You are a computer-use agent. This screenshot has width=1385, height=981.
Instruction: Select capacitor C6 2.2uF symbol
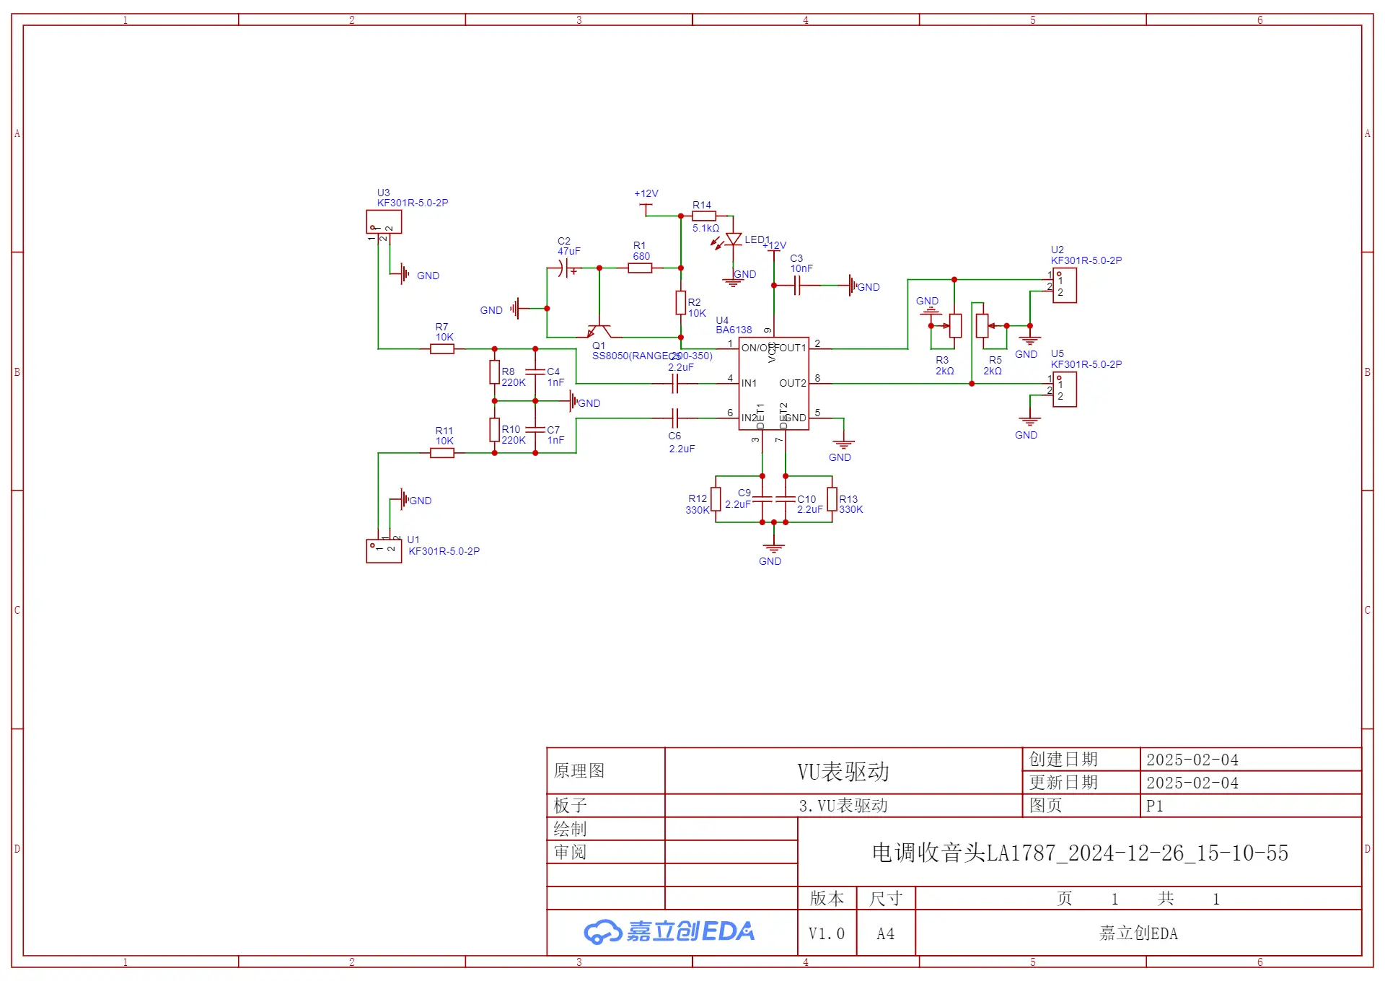674,418
